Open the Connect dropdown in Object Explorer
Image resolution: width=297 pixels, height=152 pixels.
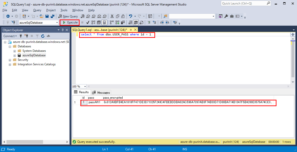(10, 36)
